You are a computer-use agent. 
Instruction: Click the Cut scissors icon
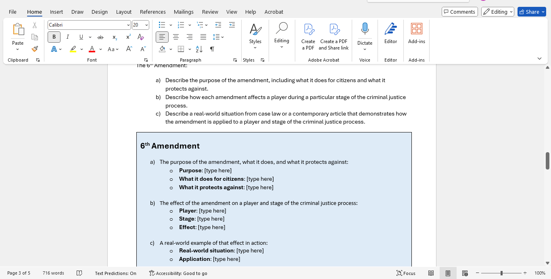[35, 25]
